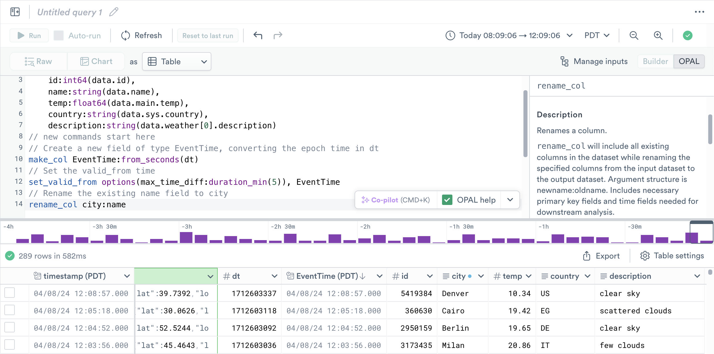Open the three-dot more options menu
Image resolution: width=714 pixels, height=354 pixels.
pyautogui.click(x=699, y=12)
